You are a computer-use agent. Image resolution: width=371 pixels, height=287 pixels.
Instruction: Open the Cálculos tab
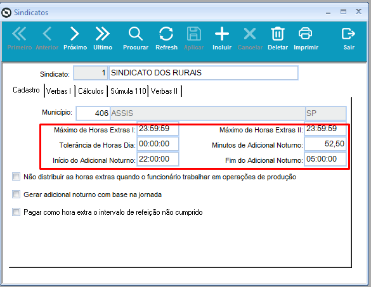tap(91, 91)
